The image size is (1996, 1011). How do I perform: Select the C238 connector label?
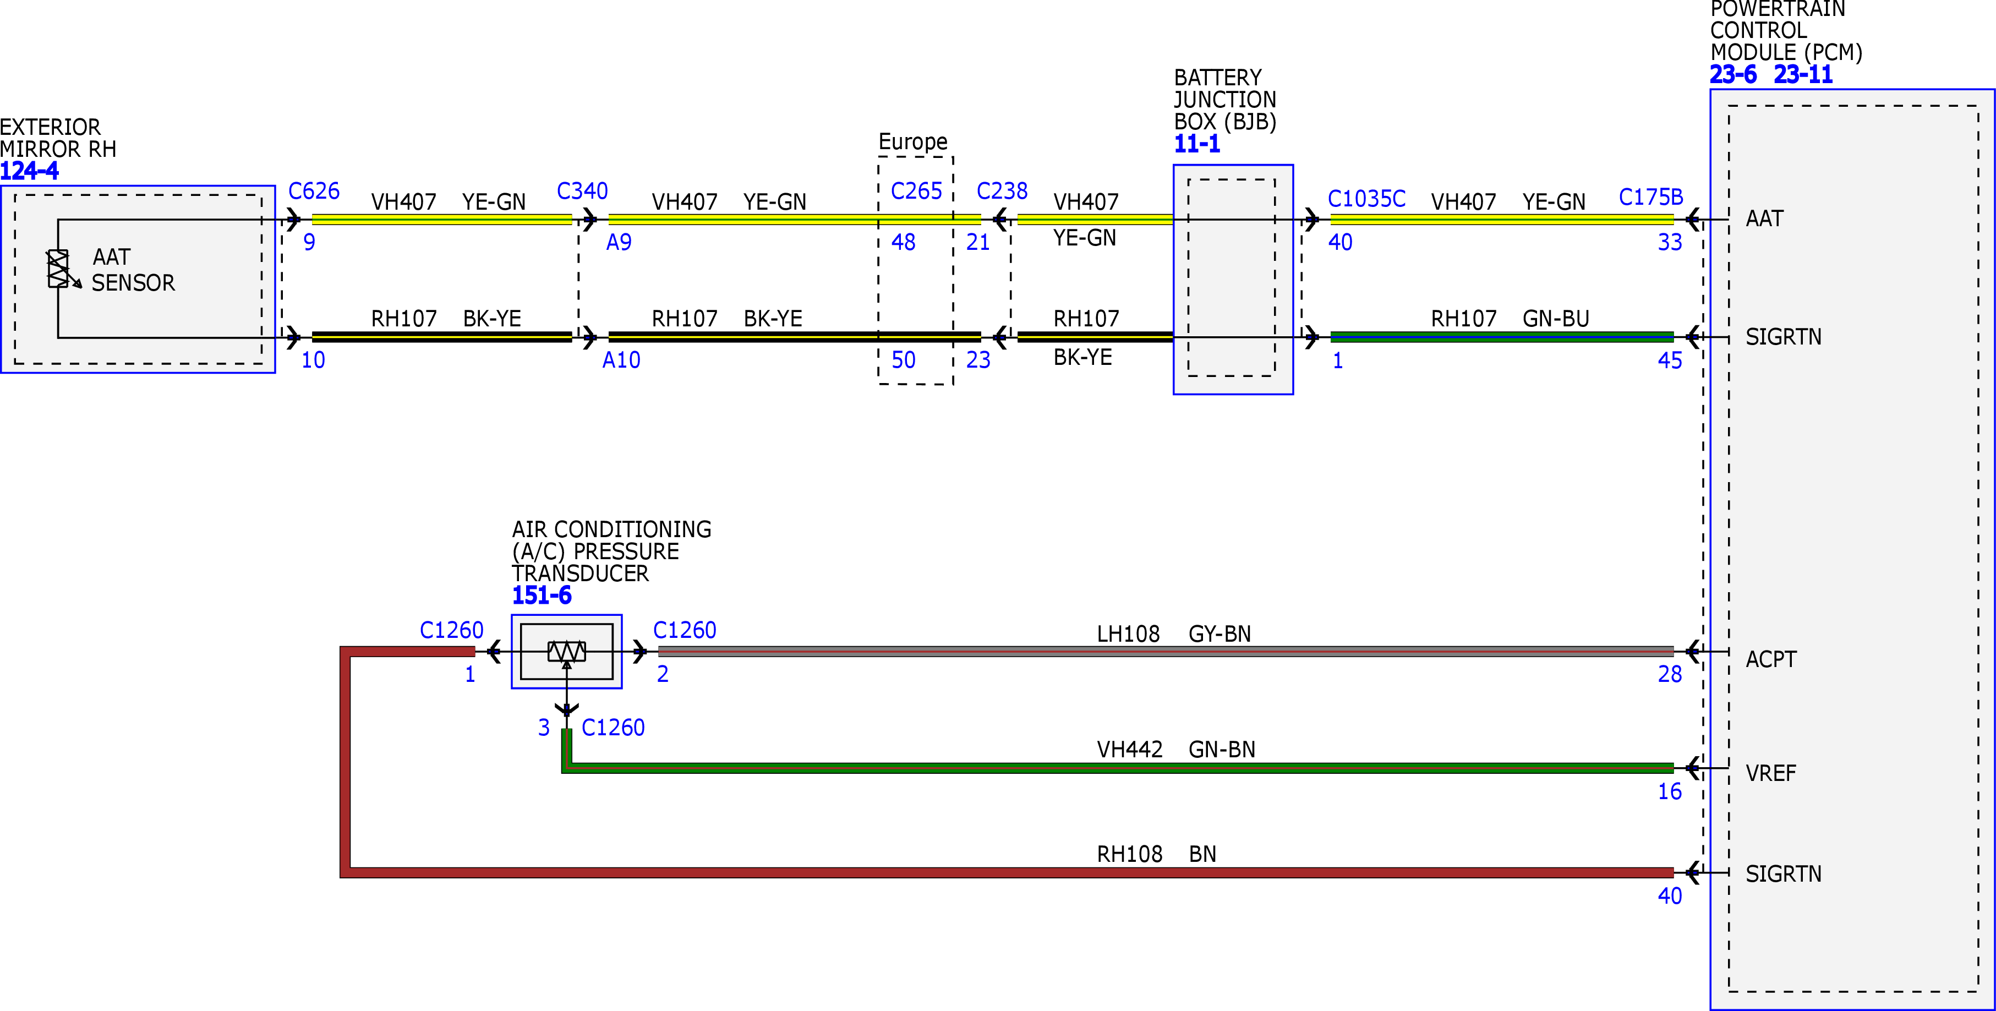tap(1002, 190)
